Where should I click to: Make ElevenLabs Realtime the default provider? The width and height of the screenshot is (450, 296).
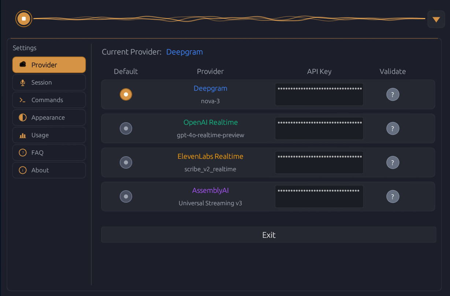click(126, 162)
